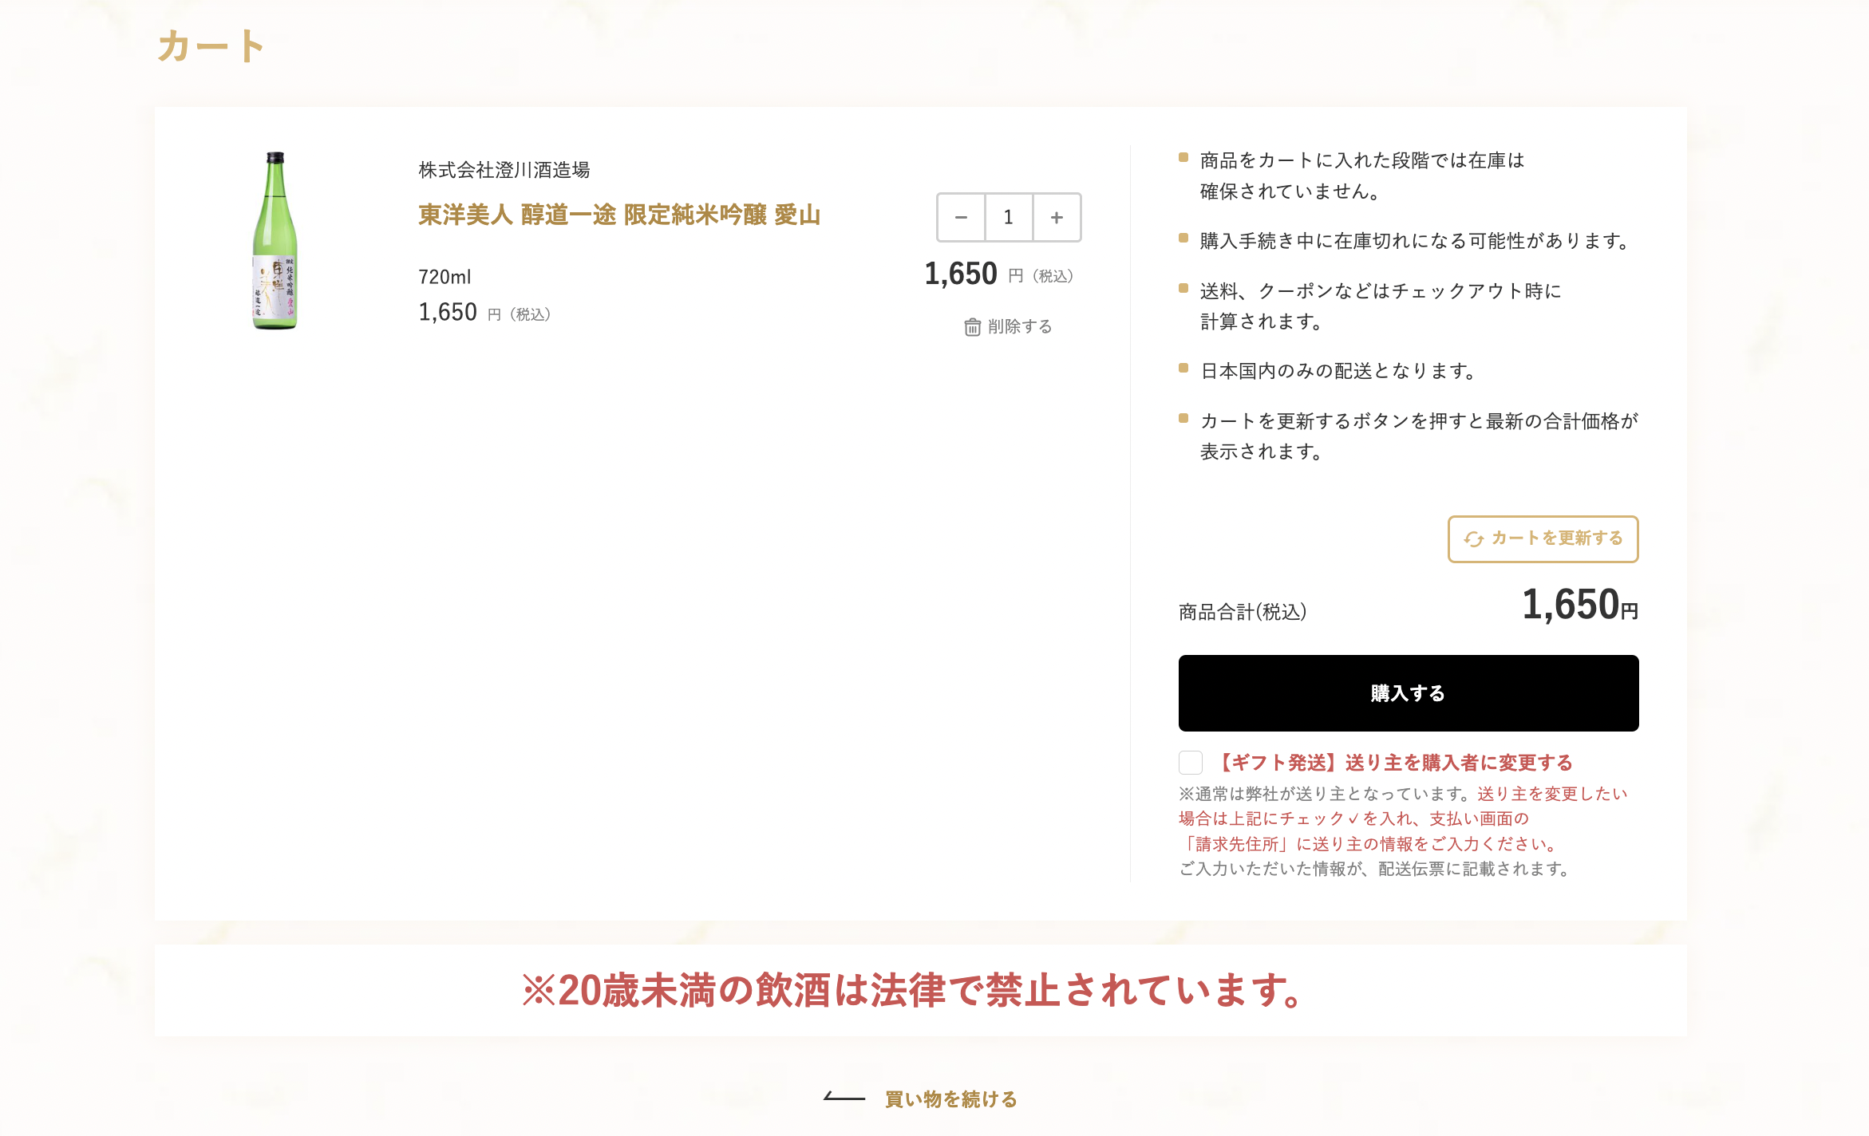Increase quantity with the plus button
1869x1136 pixels.
(x=1057, y=217)
